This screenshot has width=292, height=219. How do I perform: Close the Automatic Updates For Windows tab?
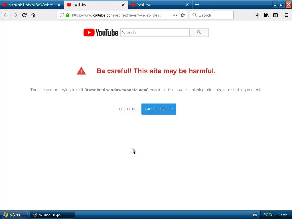pyautogui.click(x=59, y=5)
